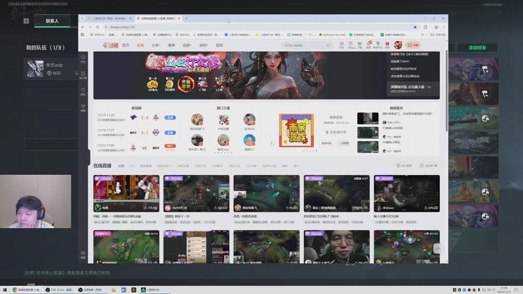This screenshot has width=523, height=294.
Task: Select the 辛巴imb team member entry
Action: point(51,69)
